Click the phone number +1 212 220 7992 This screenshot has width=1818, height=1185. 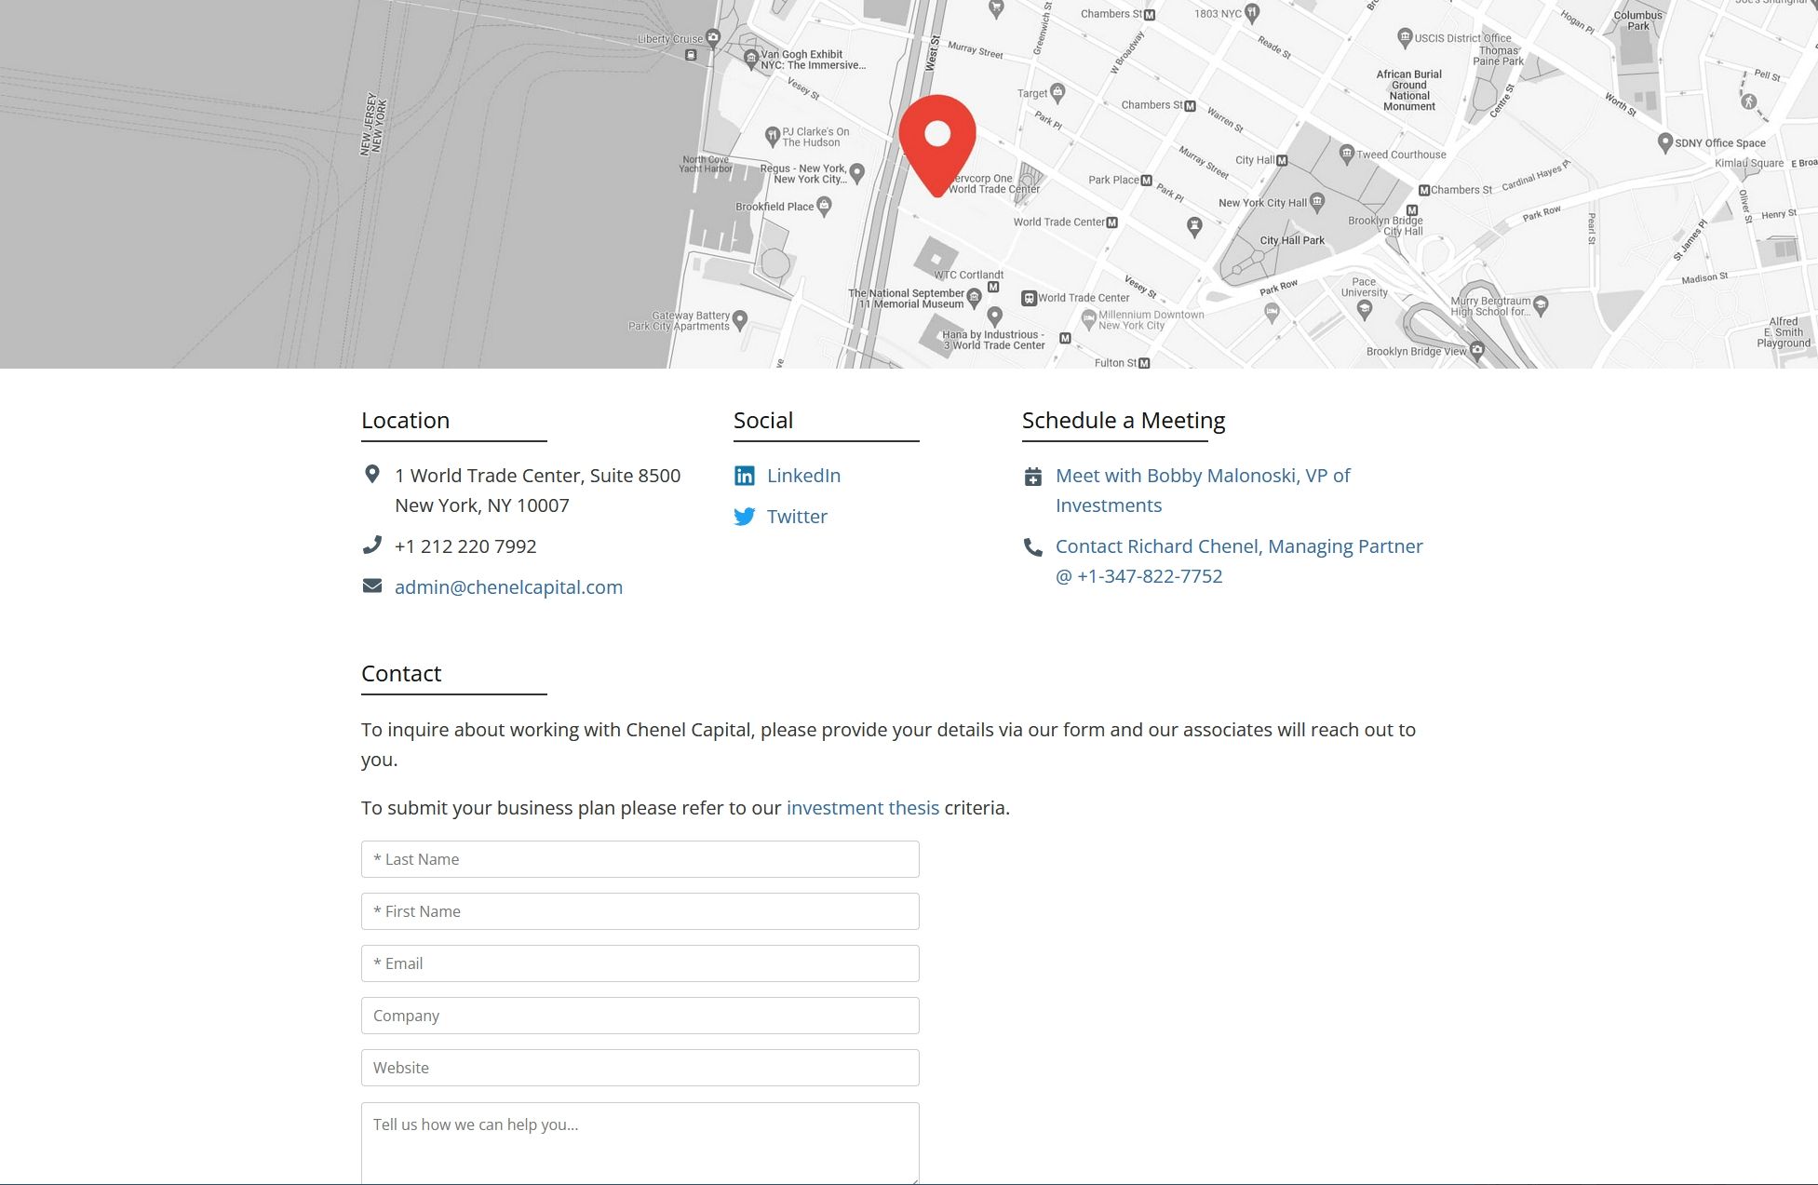pos(465,546)
